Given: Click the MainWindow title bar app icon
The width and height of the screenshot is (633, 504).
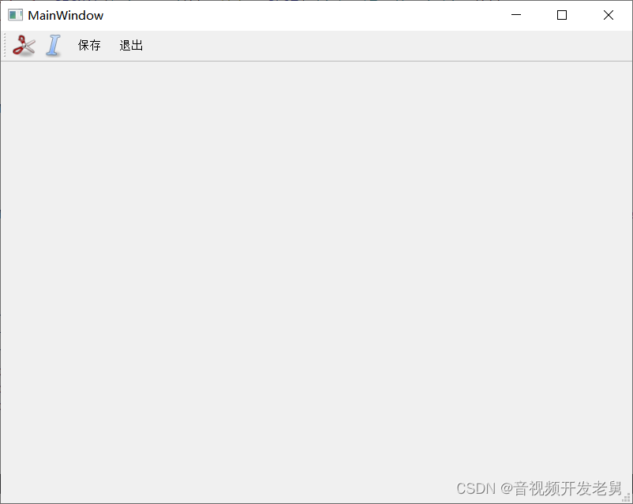Looking at the screenshot, I should (x=15, y=15).
